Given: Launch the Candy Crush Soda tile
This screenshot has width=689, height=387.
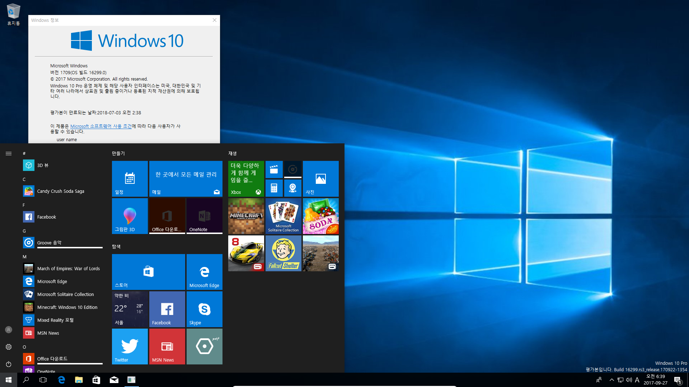Looking at the screenshot, I should (321, 216).
